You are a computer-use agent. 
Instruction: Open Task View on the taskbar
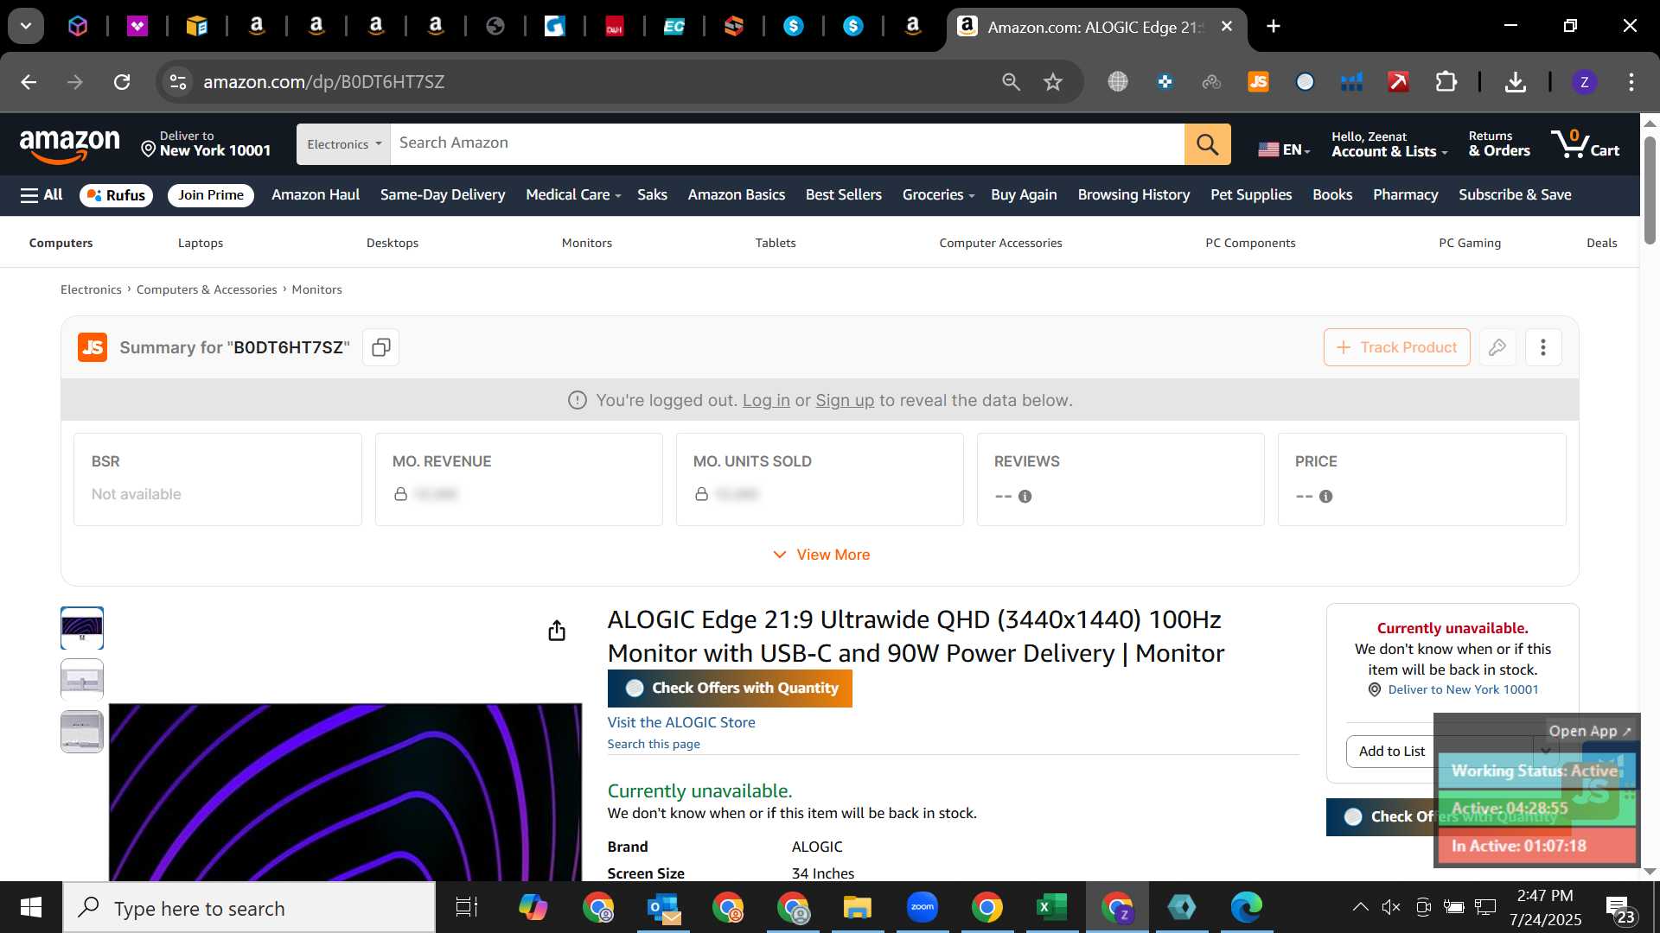[467, 907]
